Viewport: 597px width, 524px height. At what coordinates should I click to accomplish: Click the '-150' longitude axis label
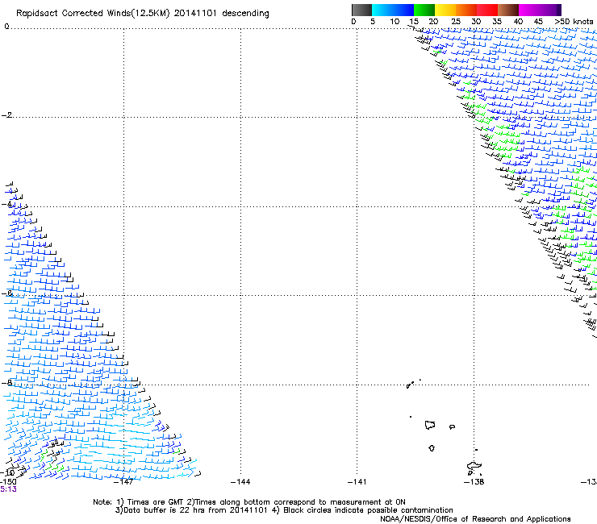click(x=8, y=482)
